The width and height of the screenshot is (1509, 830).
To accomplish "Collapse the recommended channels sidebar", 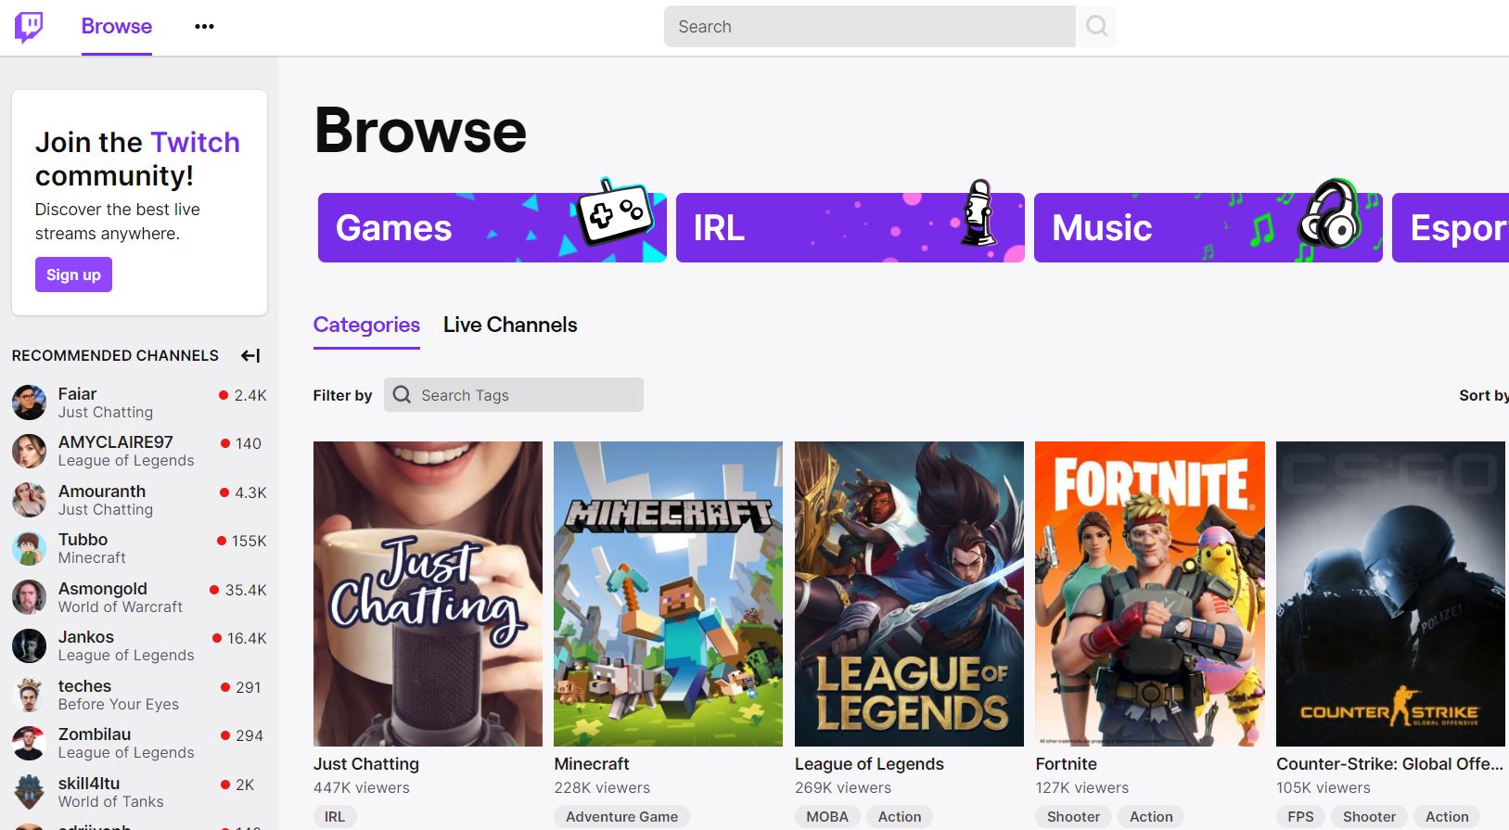I will (x=250, y=355).
